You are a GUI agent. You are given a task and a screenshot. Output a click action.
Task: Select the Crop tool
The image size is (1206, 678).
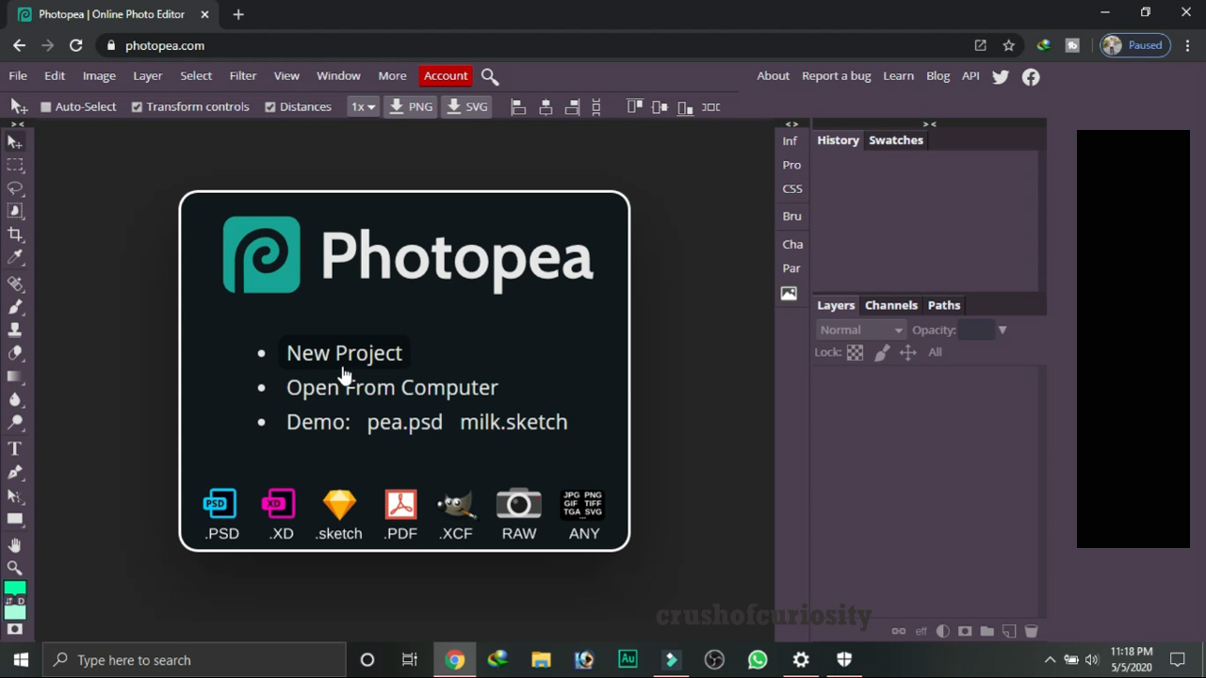15,234
